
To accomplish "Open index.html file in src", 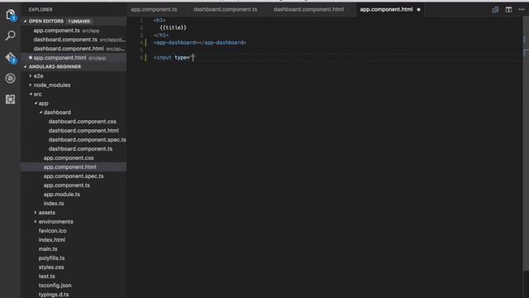I will [74, 240].
